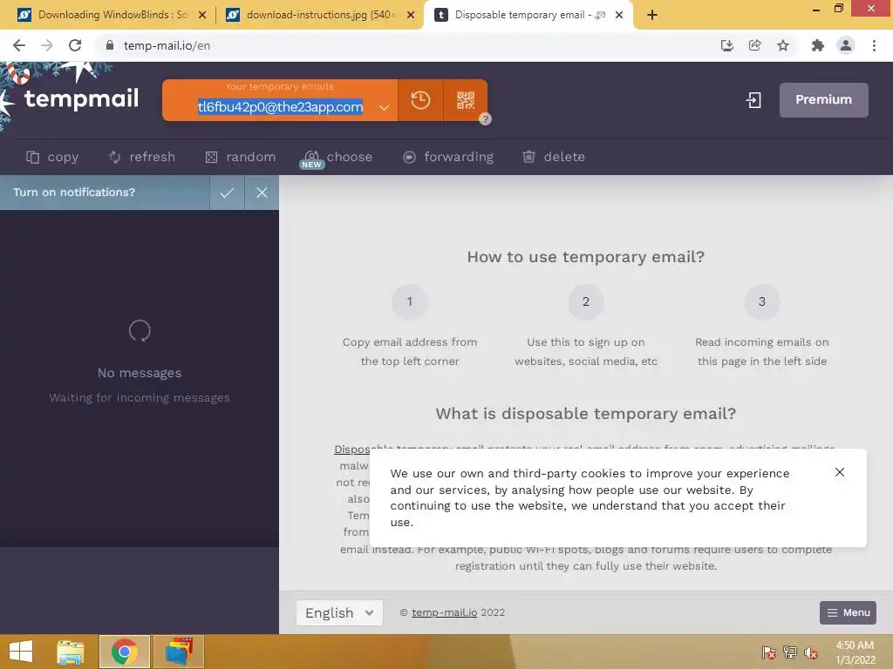Go forward in browser history
This screenshot has height=669, width=893.
pos(47,45)
